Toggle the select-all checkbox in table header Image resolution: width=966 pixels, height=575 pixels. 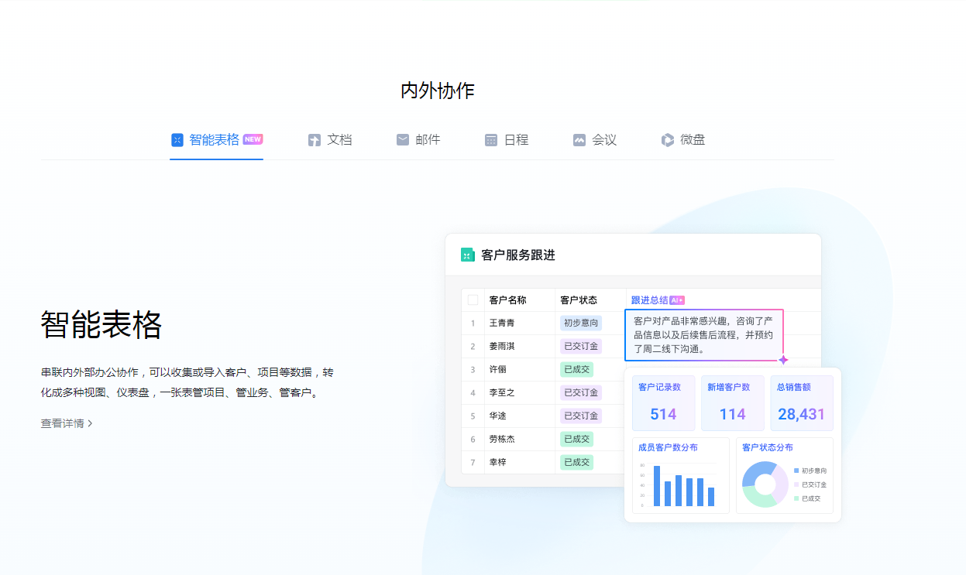tap(472, 299)
